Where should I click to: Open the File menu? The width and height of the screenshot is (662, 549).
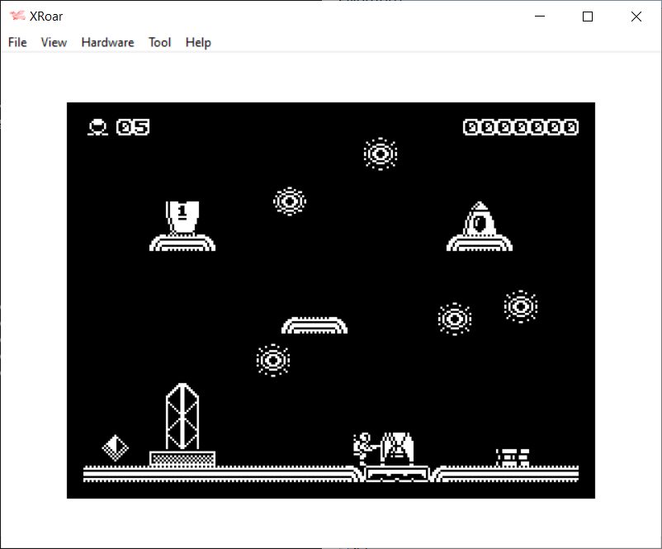point(17,42)
